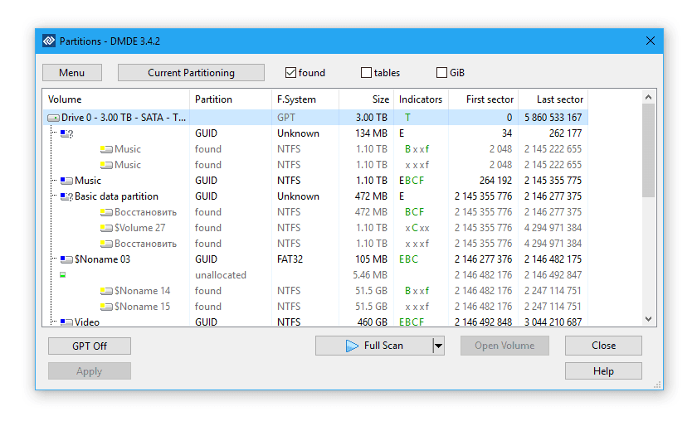Click the 262 177 last sector cell
Screen dimensions: 697x421
pyautogui.click(x=565, y=133)
